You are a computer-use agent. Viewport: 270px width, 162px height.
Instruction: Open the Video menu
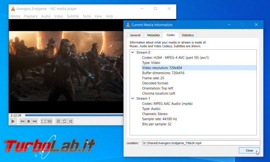click(59, 16)
